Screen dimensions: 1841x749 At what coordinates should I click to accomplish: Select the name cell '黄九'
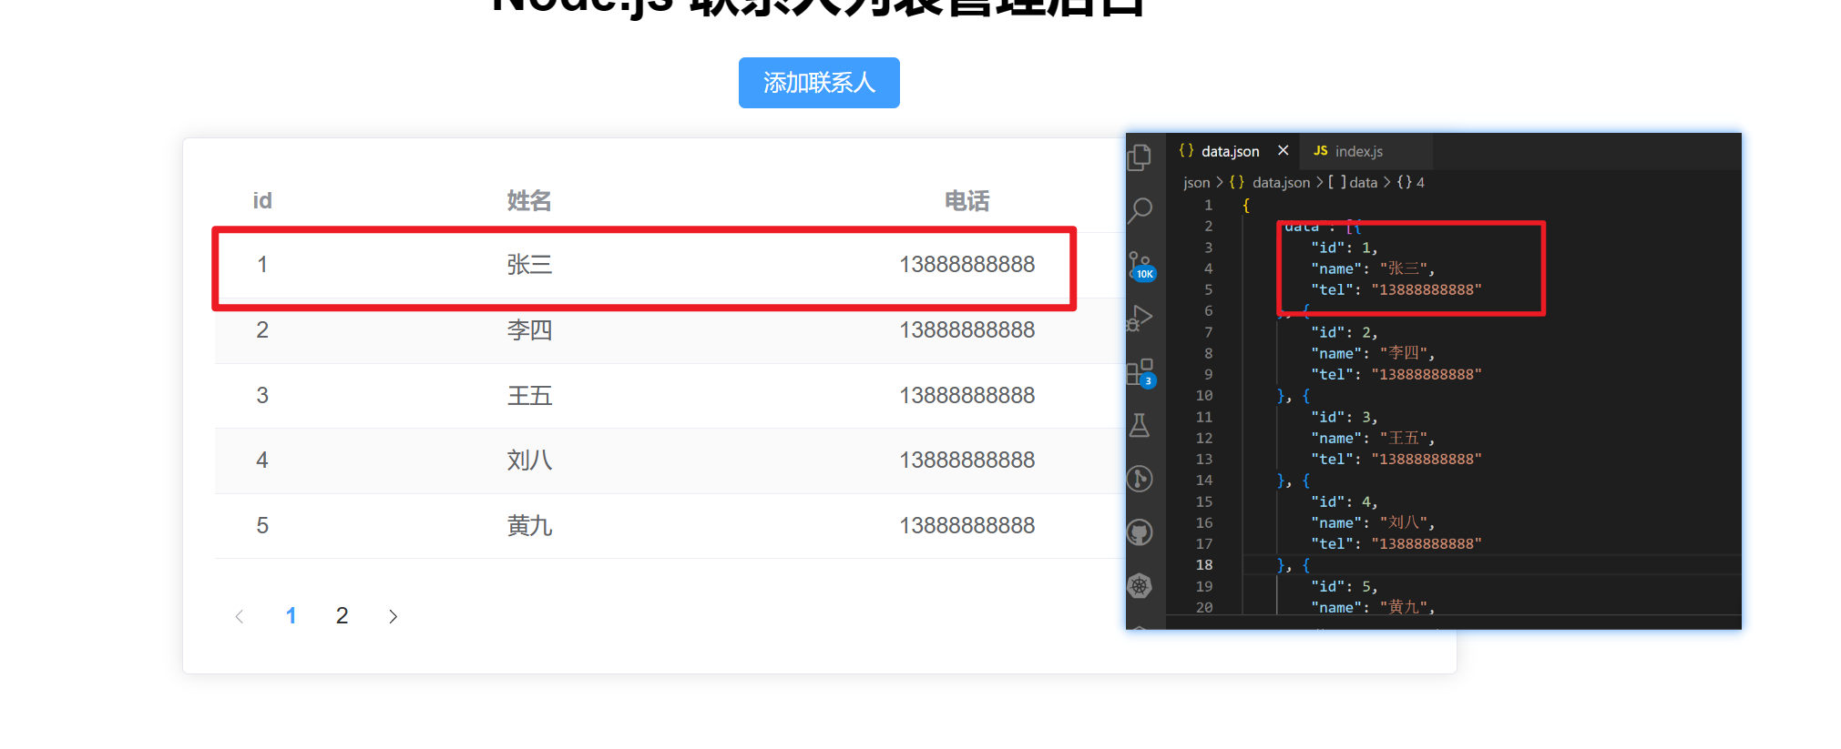point(529,525)
